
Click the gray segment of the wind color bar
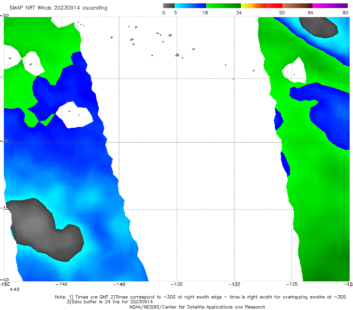(168, 6)
